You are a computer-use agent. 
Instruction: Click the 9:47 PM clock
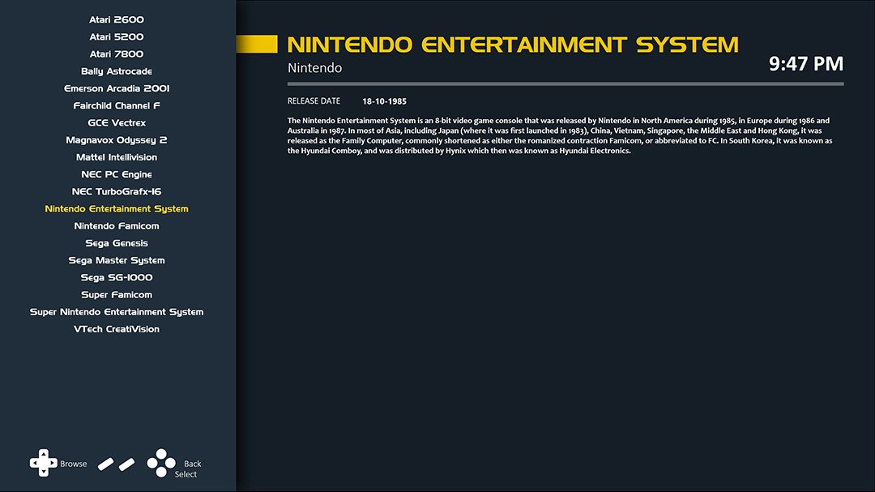point(806,64)
